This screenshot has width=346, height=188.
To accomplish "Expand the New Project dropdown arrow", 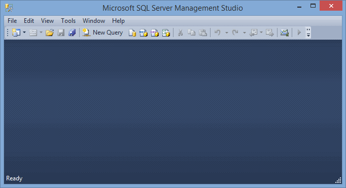I will pos(24,33).
